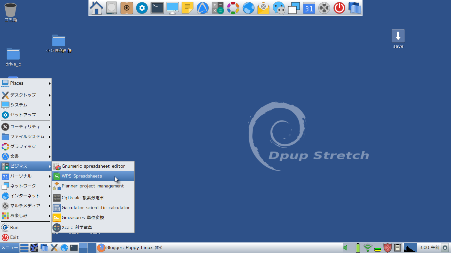This screenshot has width=451, height=253.
Task: Launch the film reel multimedia icon in dock
Action: [x=324, y=8]
